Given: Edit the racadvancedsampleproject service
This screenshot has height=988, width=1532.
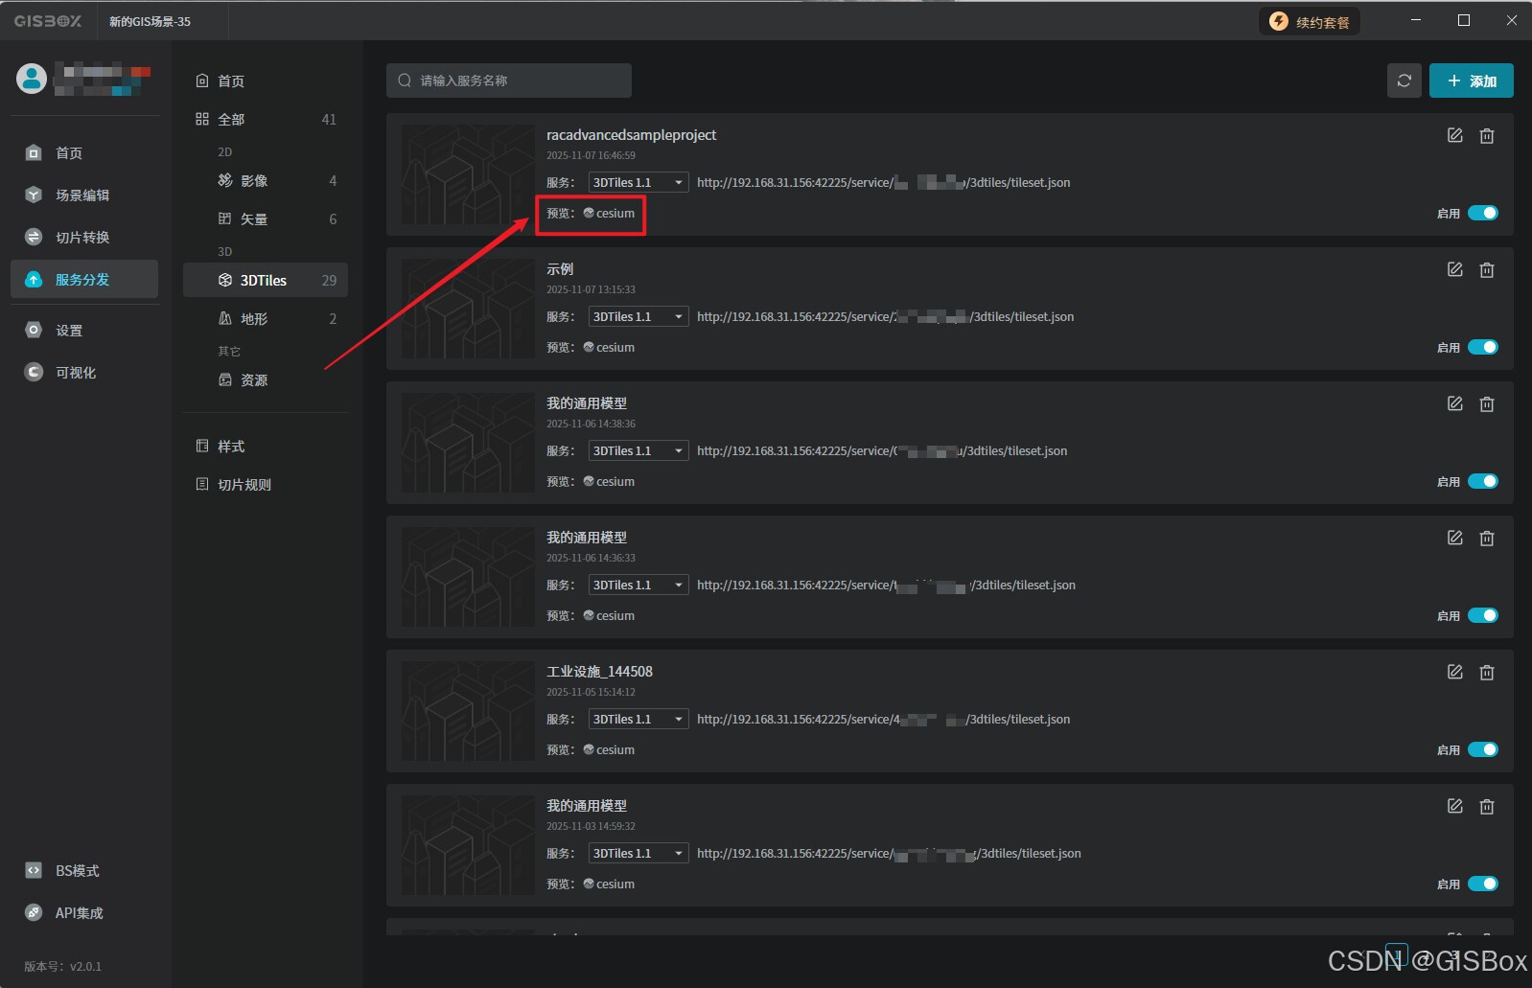Looking at the screenshot, I should click(1455, 135).
